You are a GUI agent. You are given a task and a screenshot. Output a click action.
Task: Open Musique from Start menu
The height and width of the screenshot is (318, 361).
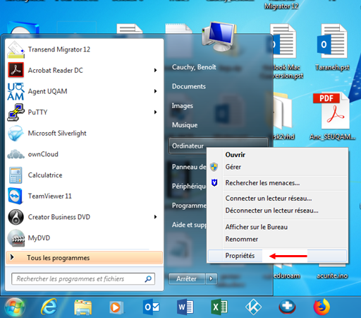[x=185, y=125]
